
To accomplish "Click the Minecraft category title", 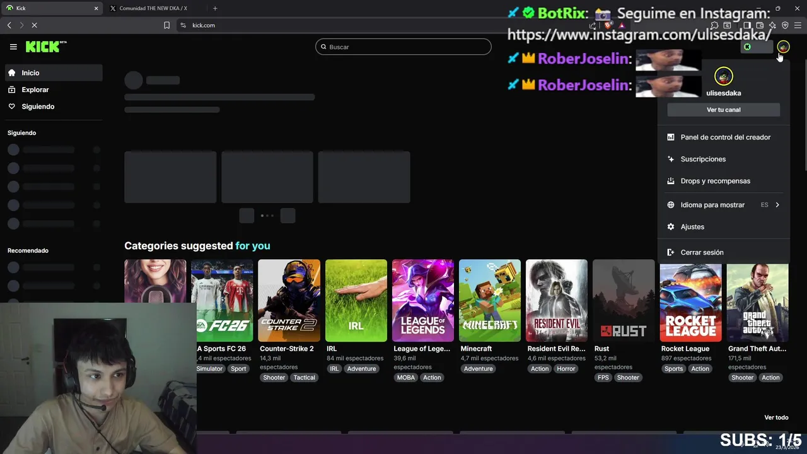I will 476,349.
